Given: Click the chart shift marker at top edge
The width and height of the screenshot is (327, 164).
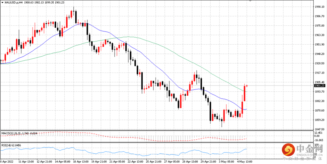Looking at the screenshot, I should [x=250, y=1].
